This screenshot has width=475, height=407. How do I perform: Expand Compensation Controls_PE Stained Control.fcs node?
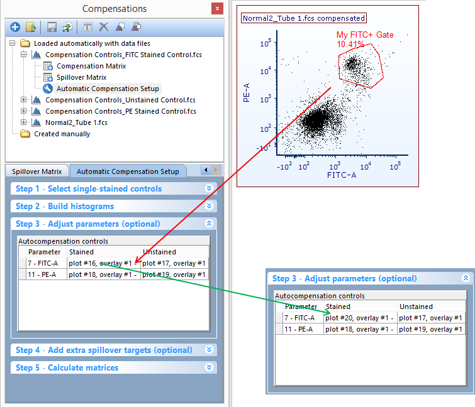[x=25, y=111]
